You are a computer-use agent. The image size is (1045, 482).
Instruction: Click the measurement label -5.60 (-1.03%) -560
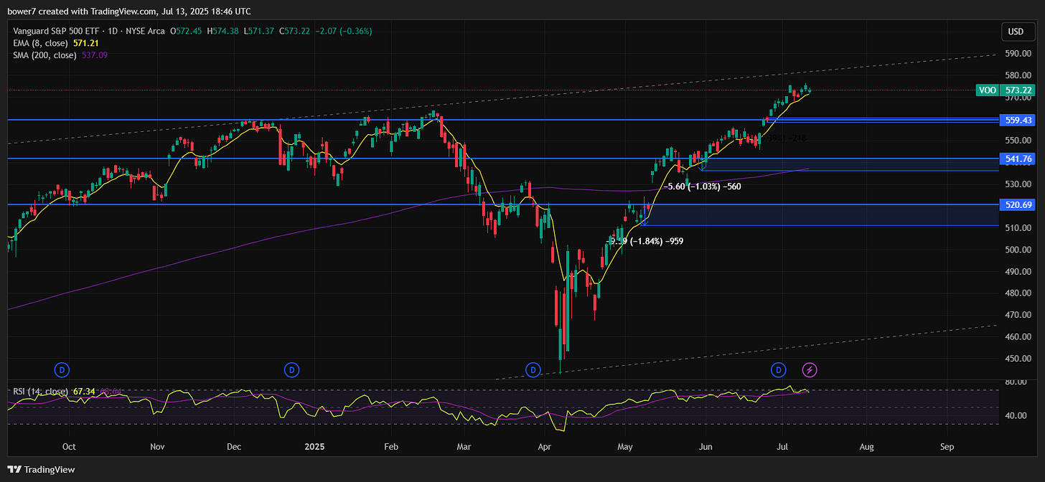(702, 186)
